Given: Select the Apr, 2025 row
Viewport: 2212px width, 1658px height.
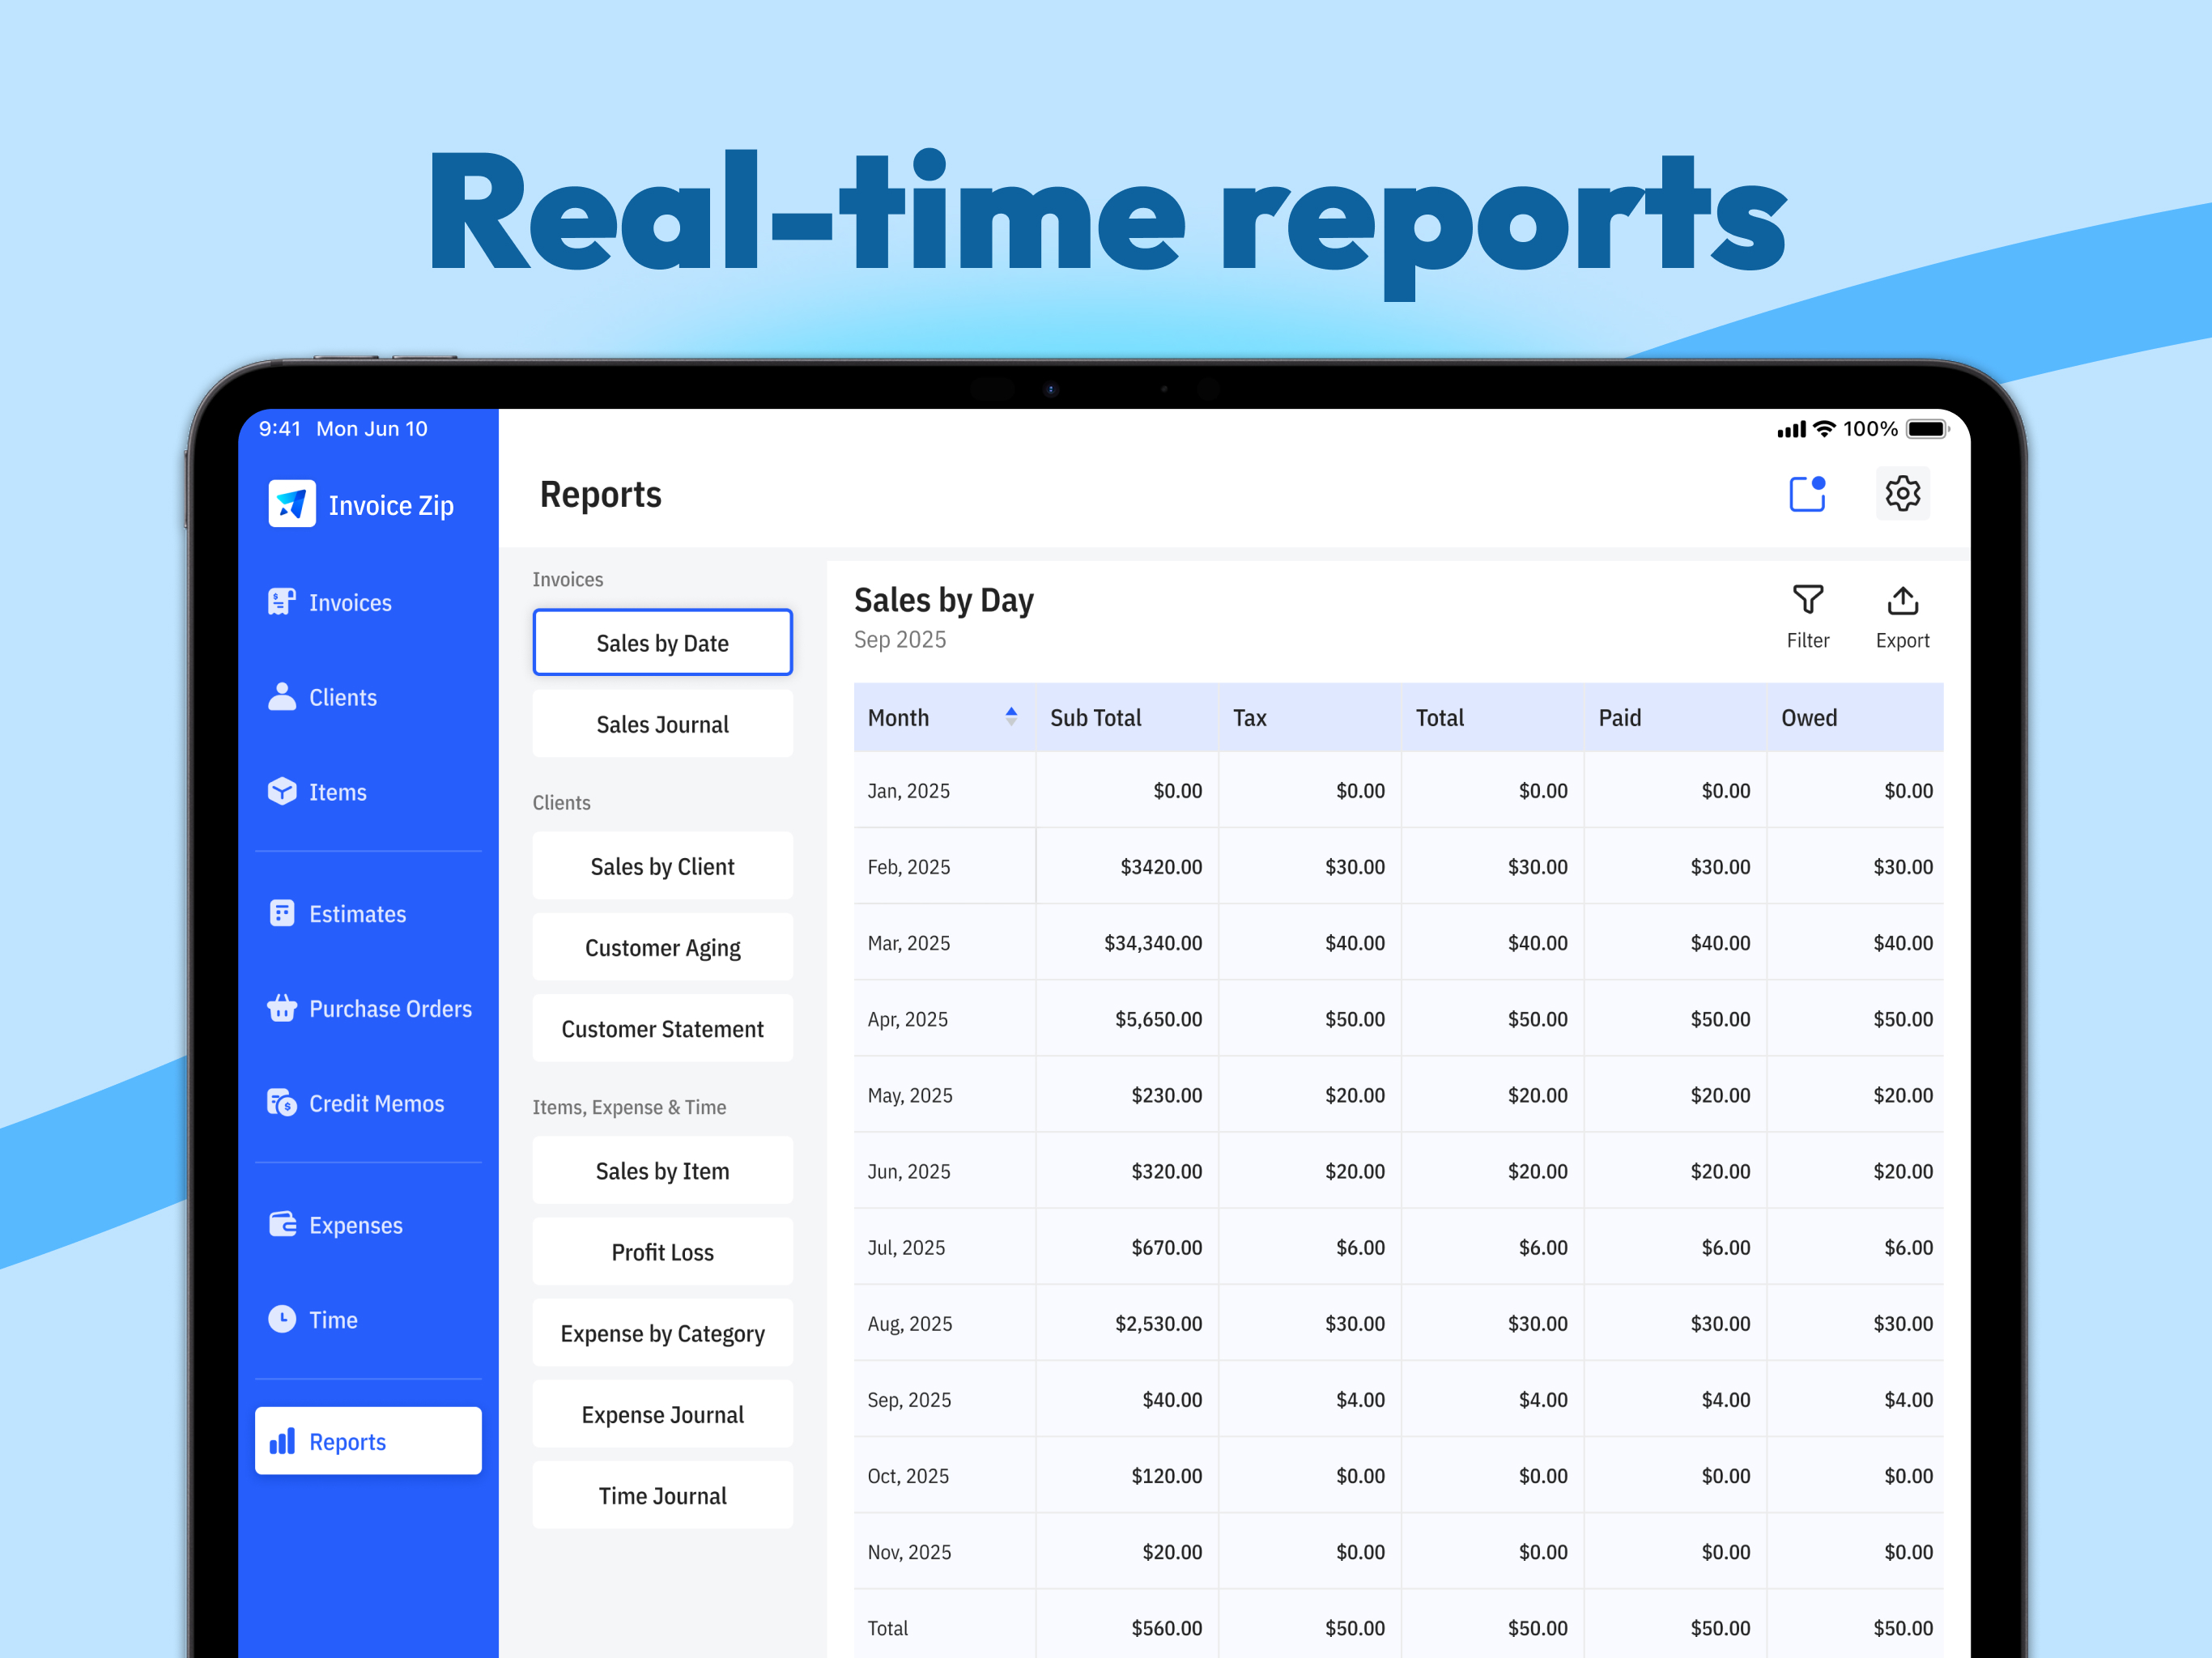Looking at the screenshot, I should tap(1398, 1019).
